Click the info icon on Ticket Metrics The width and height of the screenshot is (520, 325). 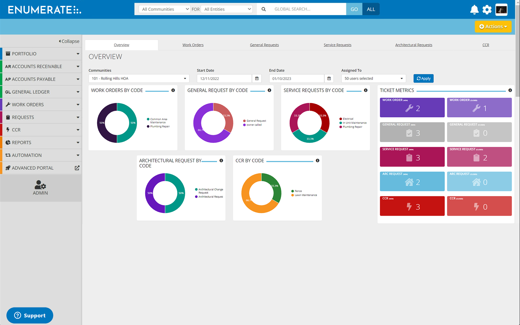point(510,90)
